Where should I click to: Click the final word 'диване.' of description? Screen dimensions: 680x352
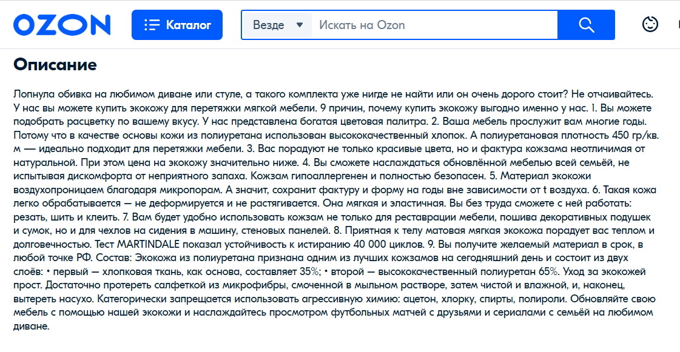(x=31, y=326)
